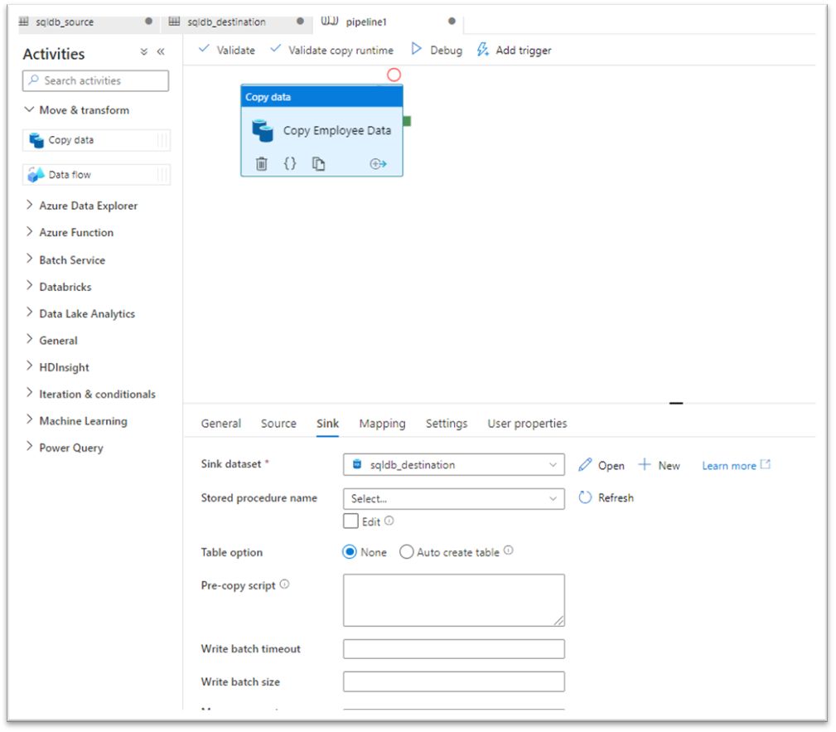
Task: Click the Search activities field
Action: click(94, 80)
